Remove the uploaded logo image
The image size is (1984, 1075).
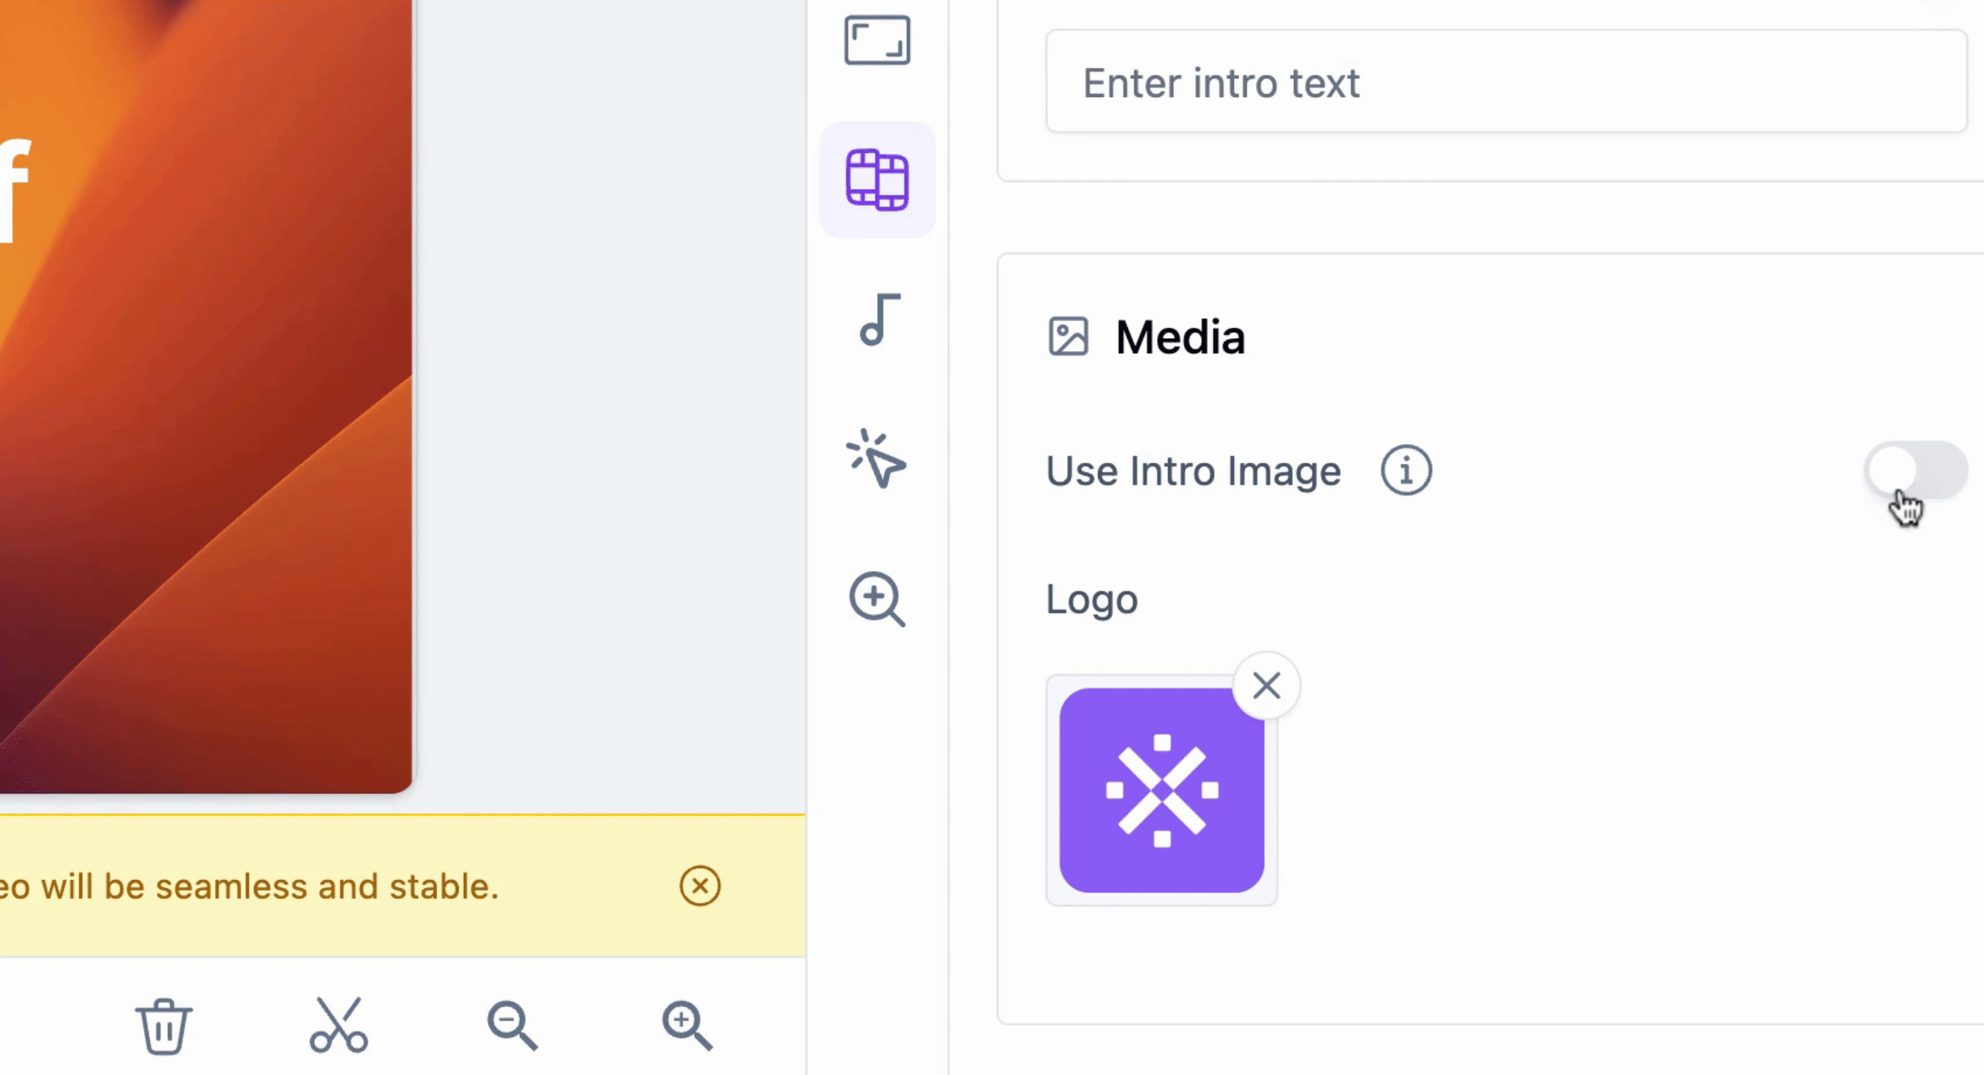point(1265,686)
